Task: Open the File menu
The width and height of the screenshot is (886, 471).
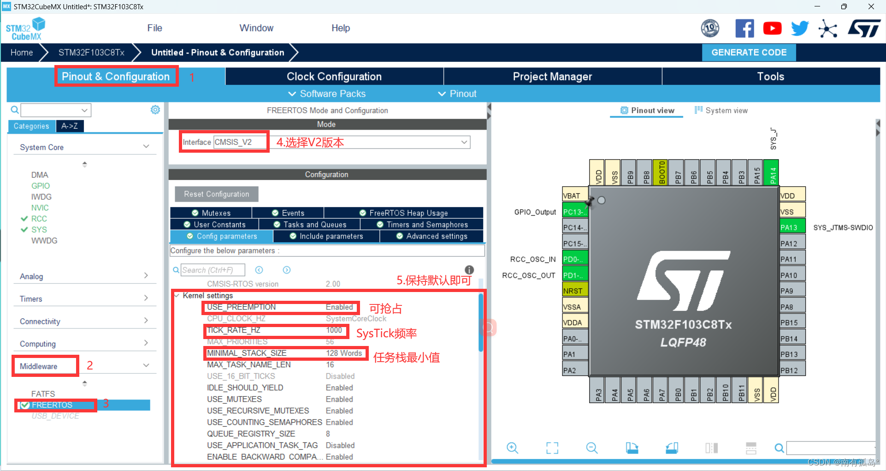Action: coord(154,28)
